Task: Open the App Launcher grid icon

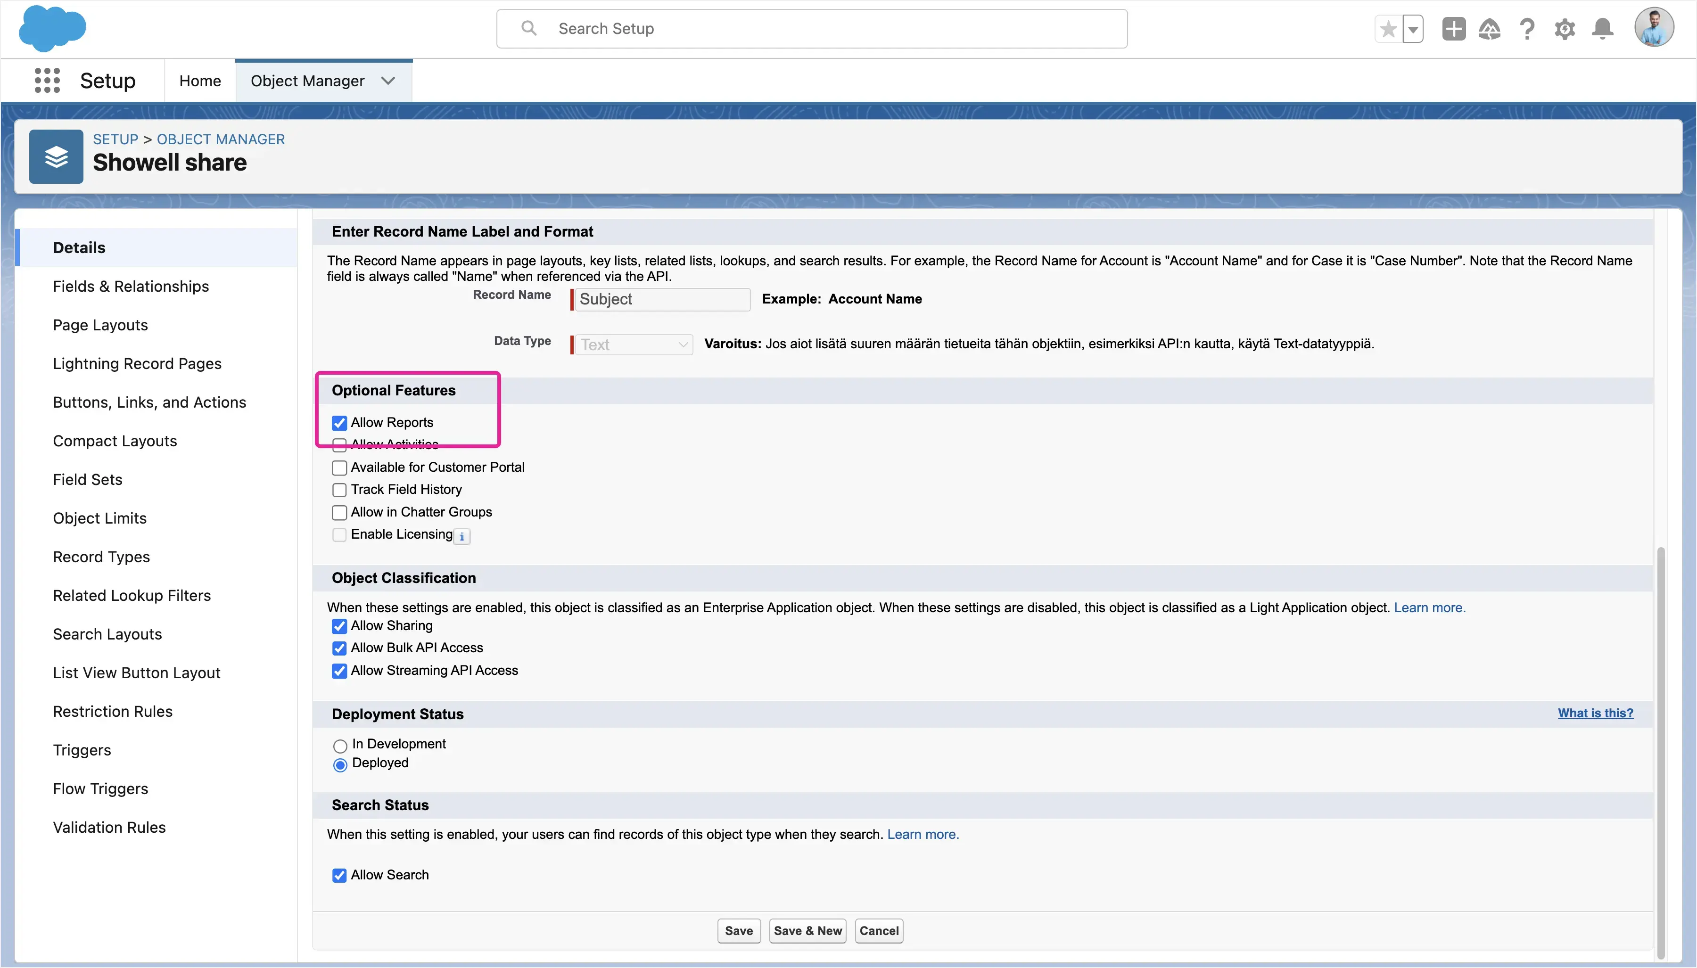Action: pos(47,81)
